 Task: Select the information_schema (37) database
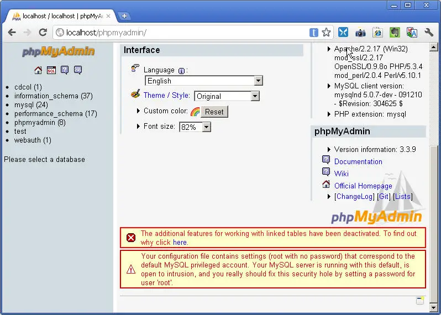coord(54,96)
